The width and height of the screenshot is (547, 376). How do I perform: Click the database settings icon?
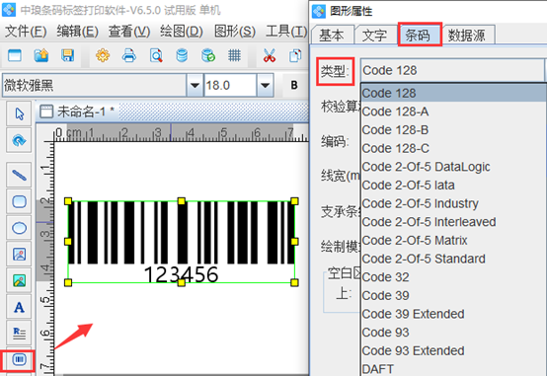coord(182,55)
